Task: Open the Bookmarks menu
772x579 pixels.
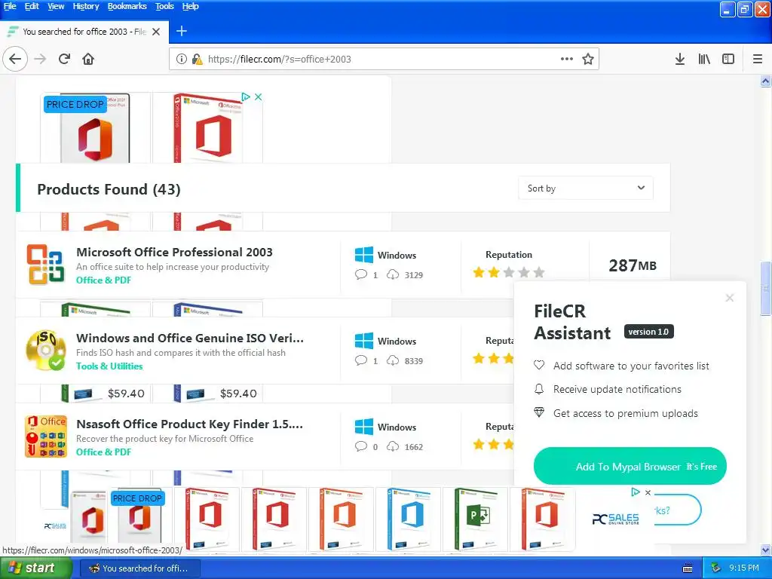Action: pyautogui.click(x=127, y=6)
